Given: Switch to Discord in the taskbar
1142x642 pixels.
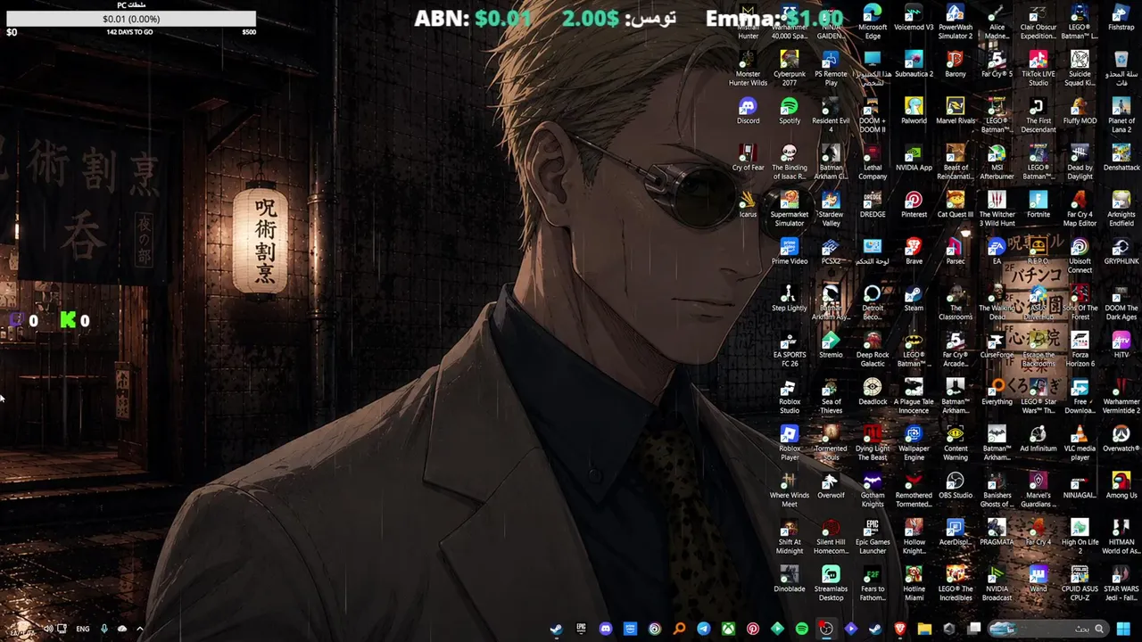Looking at the screenshot, I should point(606,629).
